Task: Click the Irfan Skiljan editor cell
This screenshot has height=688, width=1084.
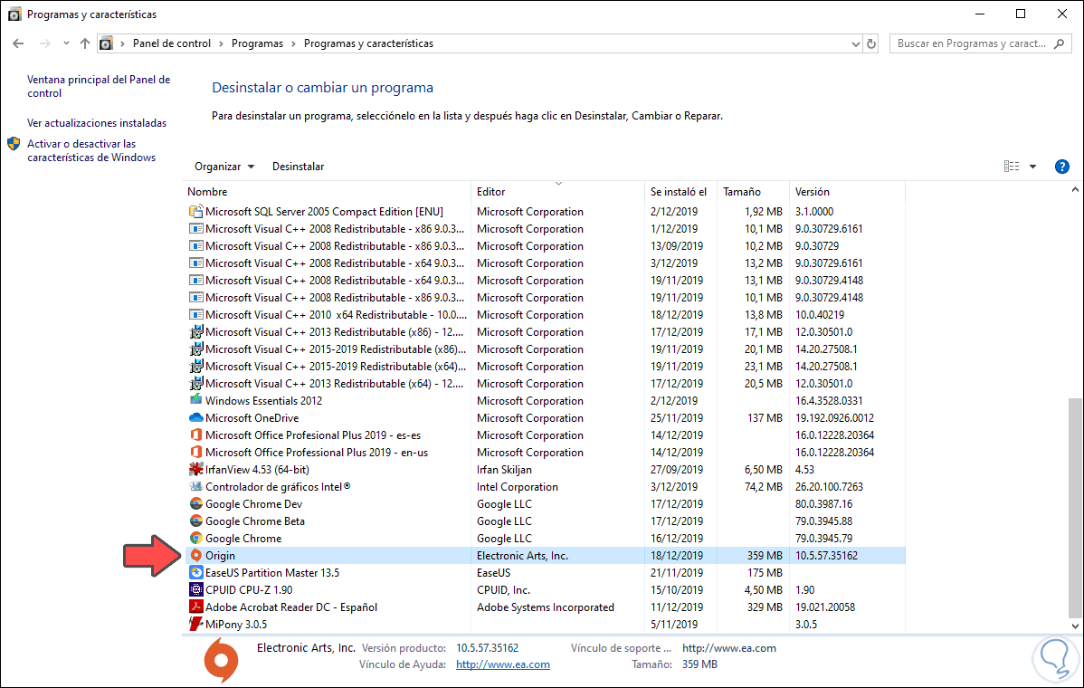Action: (504, 469)
